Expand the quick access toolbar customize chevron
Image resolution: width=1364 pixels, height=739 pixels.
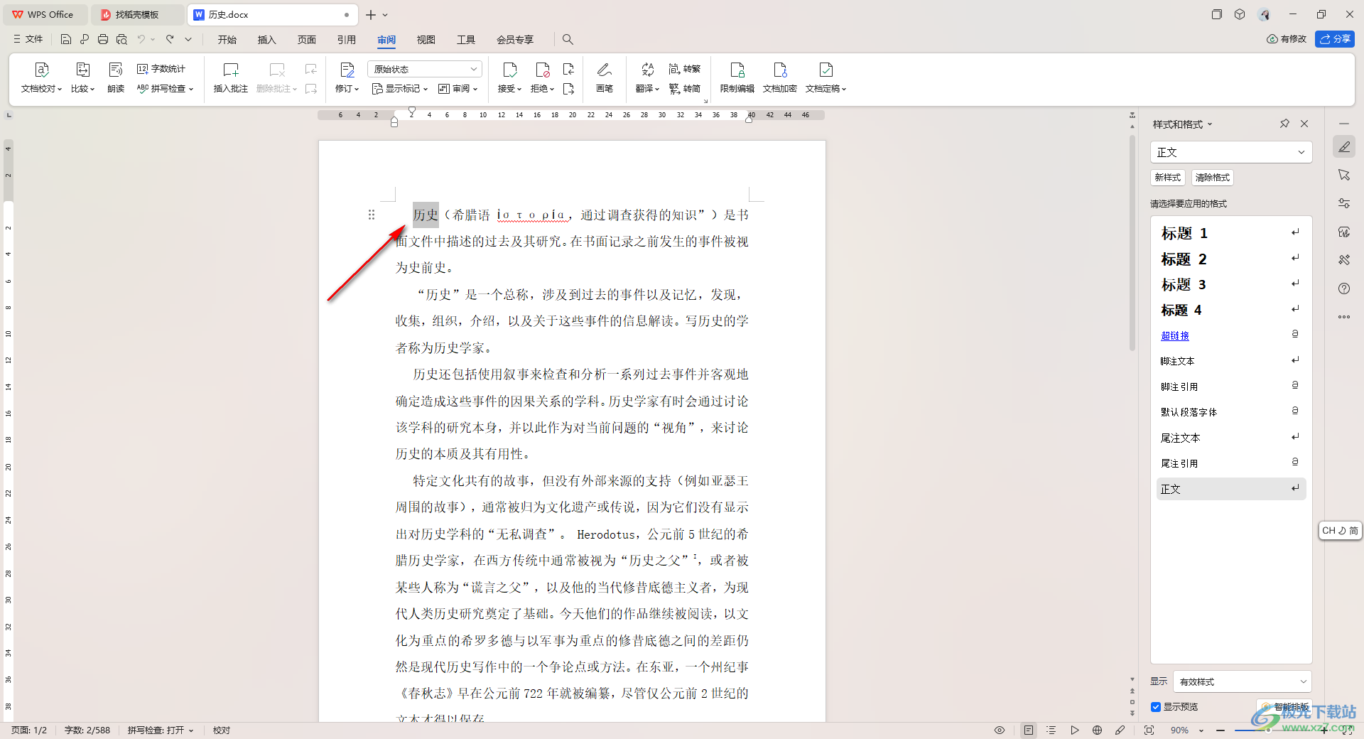pos(188,39)
